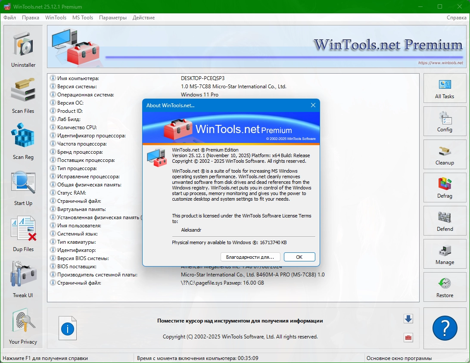Click the Physical memory available line

[x=229, y=242]
